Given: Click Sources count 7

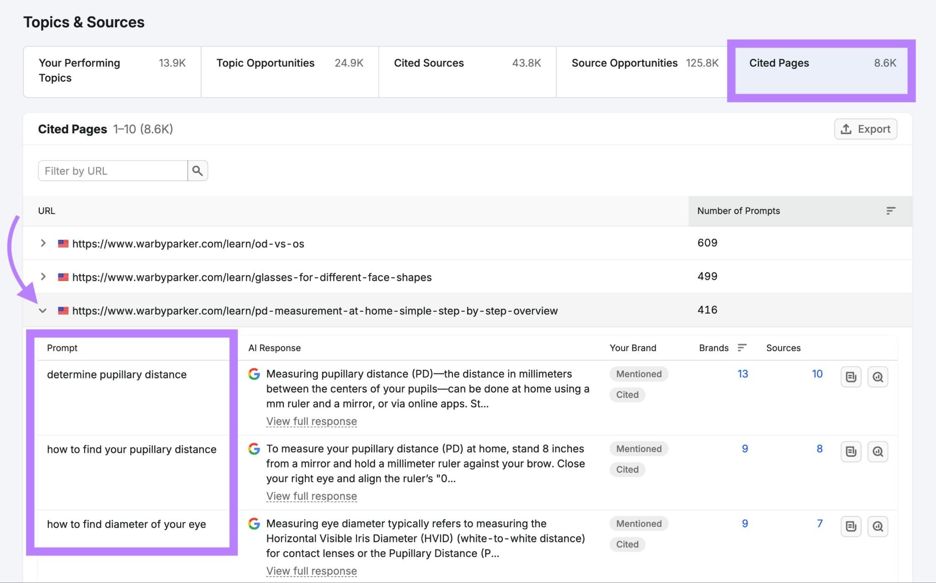Looking at the screenshot, I should tap(819, 524).
